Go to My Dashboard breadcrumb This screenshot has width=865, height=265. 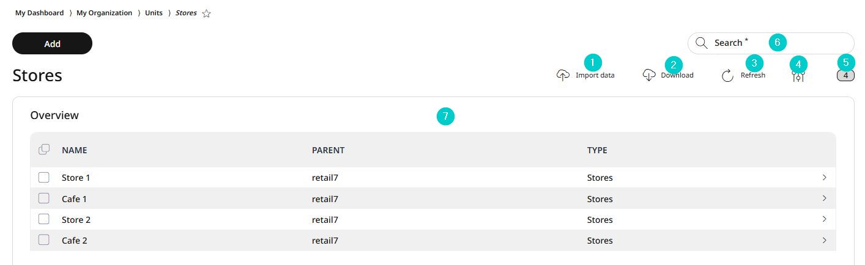pyautogui.click(x=39, y=13)
